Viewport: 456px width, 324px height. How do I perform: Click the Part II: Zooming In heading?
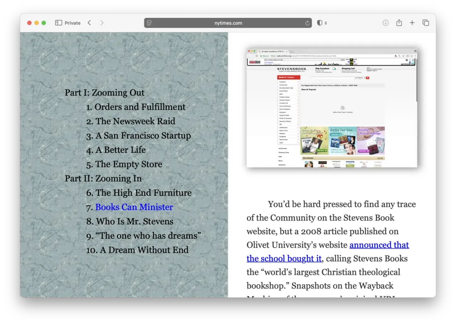pyautogui.click(x=103, y=178)
